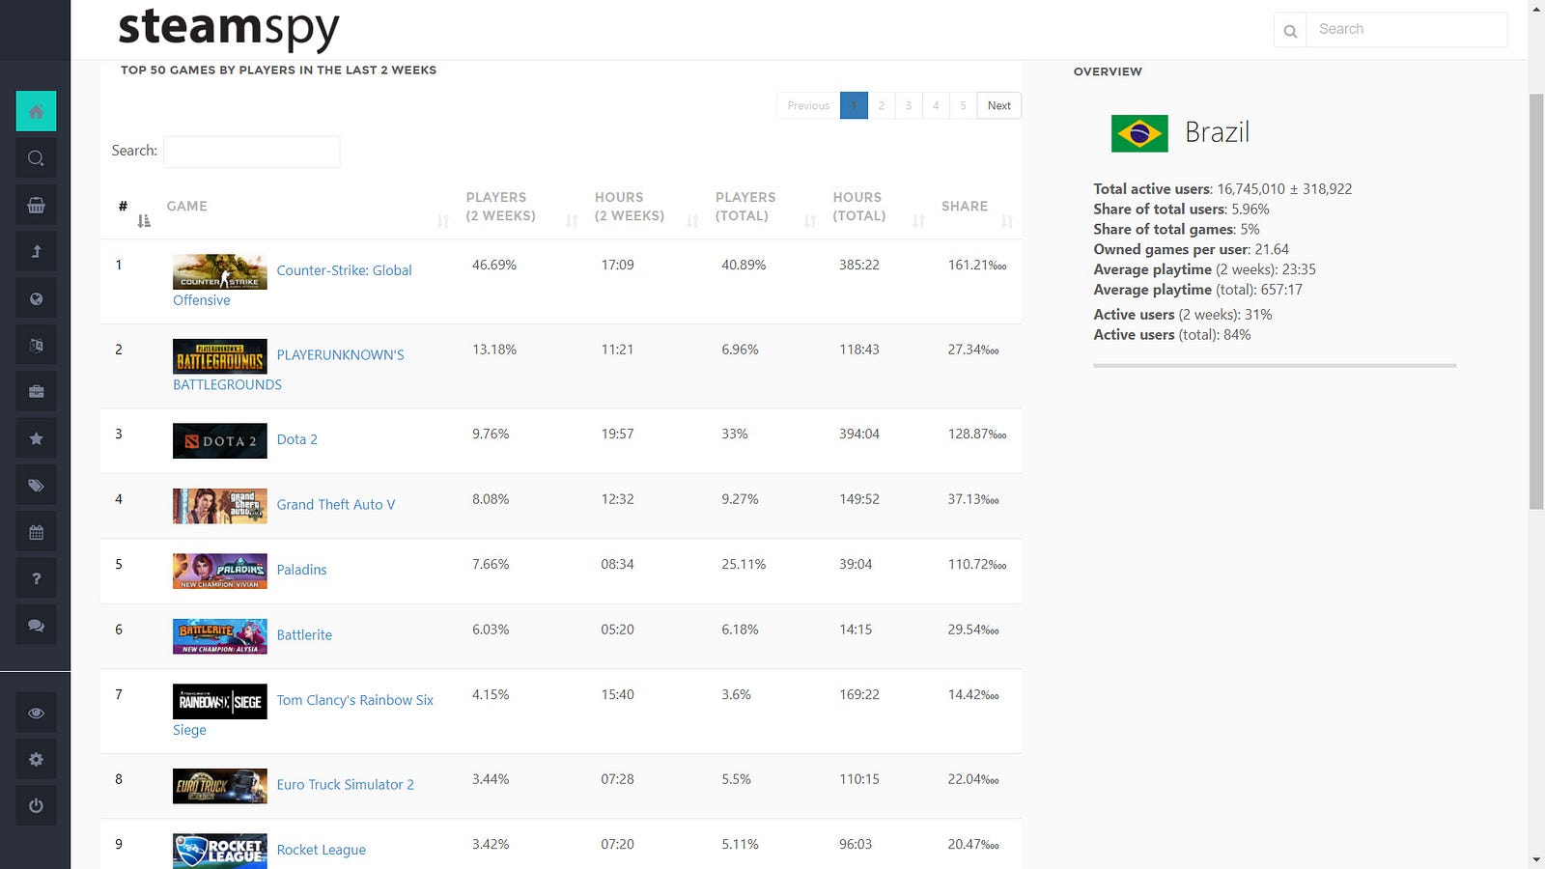Click the Brazil flag icon
Viewport: 1545px width, 869px height.
tap(1139, 133)
